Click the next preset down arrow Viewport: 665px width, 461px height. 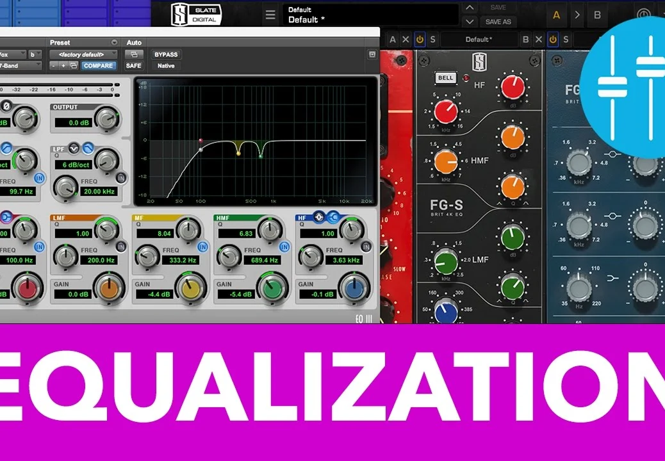point(469,21)
